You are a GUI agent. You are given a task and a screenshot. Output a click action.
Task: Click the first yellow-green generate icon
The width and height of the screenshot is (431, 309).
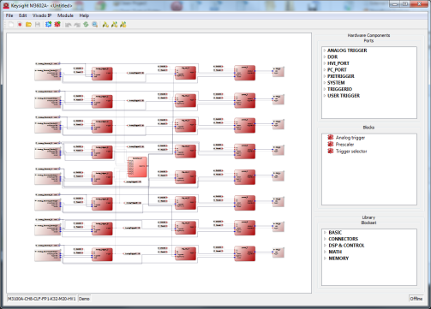105,25
